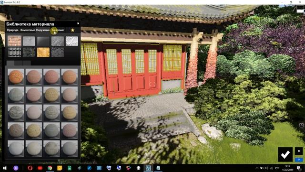Open the yellow wood material category
Viewport: 305px width, 172px height.
point(43,52)
